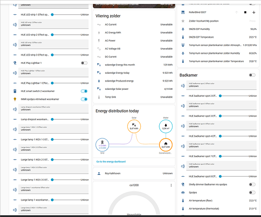261x217 pixels.
Task: Open the AC Energy kWh entity row
Action: point(134,33)
